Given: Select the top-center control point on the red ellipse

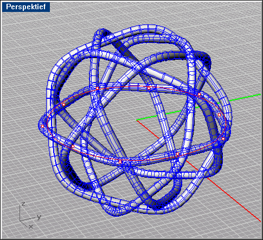Looking at the screenshot, I should [x=149, y=88].
